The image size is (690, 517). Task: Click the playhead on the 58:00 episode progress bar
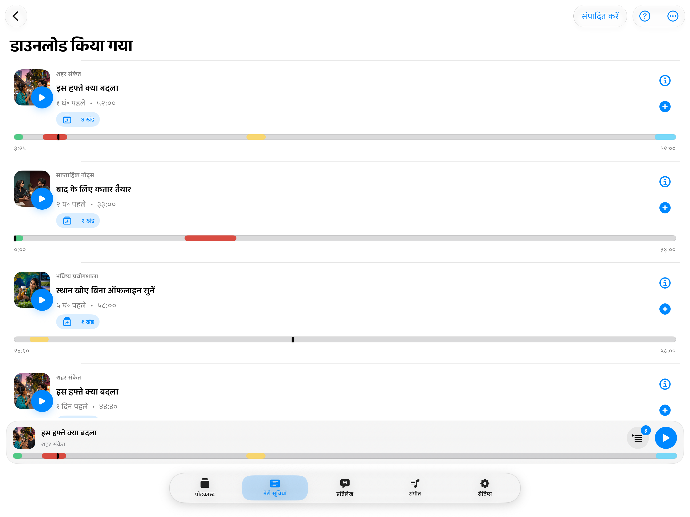coord(293,339)
